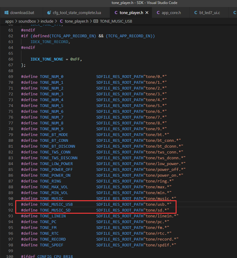
Task: Click SDFILE_RES_ROOT_PATH on line 69
Action: click(120, 77)
